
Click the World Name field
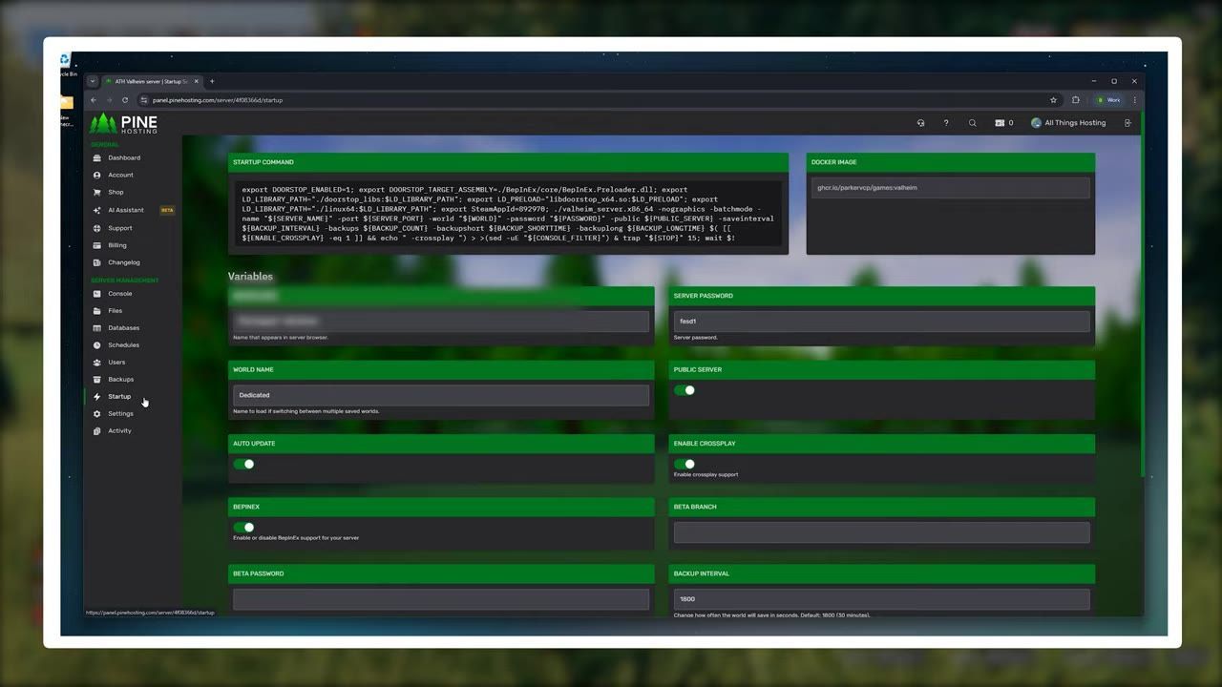click(x=441, y=394)
